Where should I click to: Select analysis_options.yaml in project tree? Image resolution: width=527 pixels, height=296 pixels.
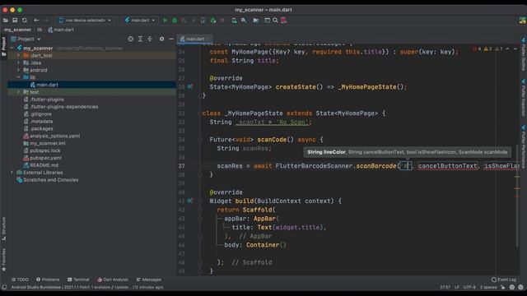click(55, 136)
